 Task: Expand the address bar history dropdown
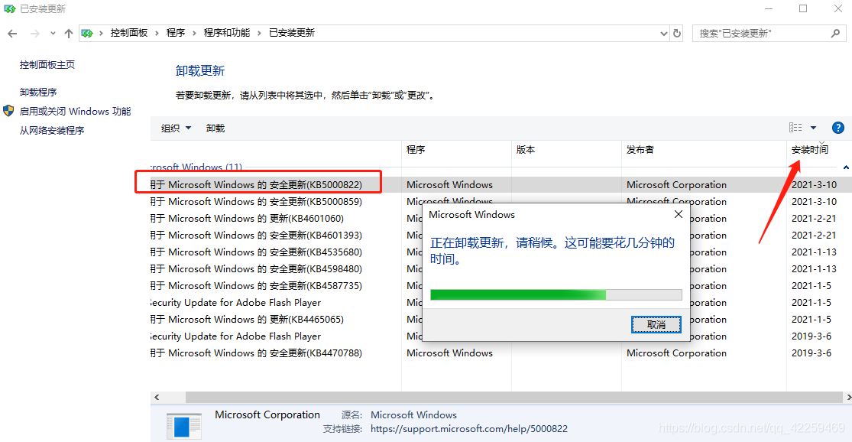[663, 34]
